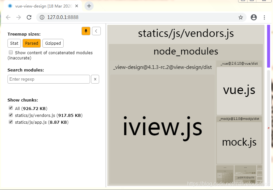Uncheck the statics/js/app.js chunk

[11, 122]
